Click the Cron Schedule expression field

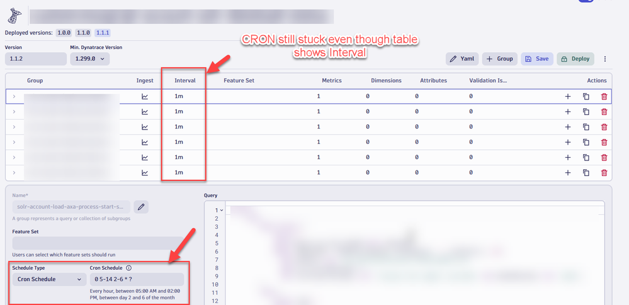point(137,279)
